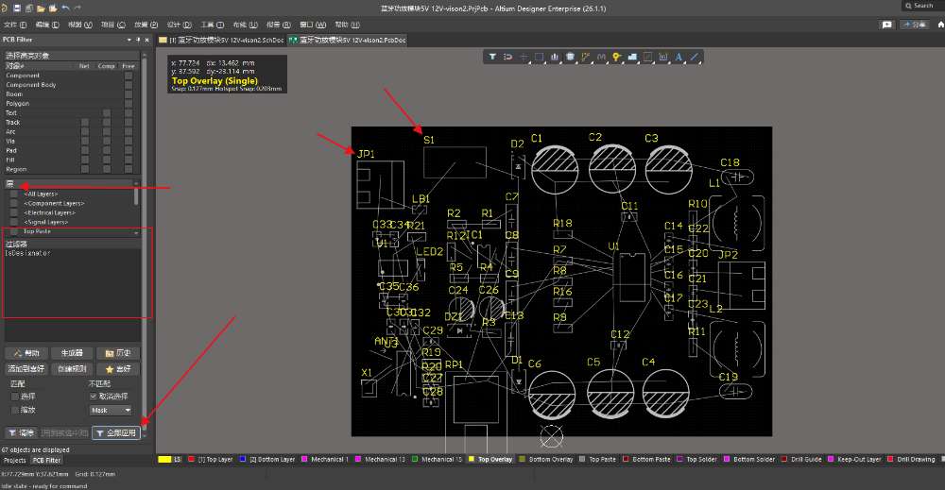The image size is (945, 490).
Task: Check the Free box for Component row
Action: 129,76
